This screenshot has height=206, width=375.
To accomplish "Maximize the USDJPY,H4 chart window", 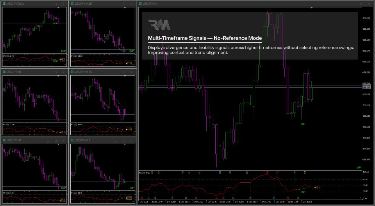I will pyautogui.click(x=56, y=72).
